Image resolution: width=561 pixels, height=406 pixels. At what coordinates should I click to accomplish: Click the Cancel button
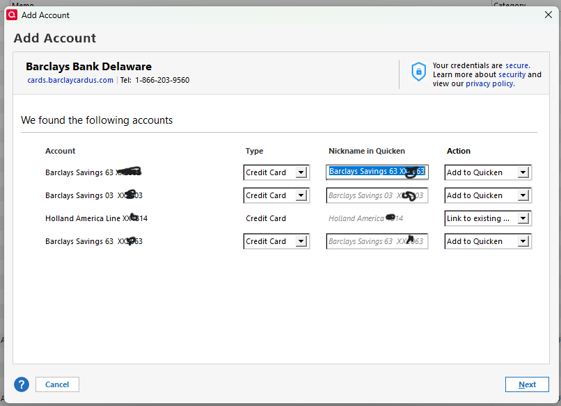(x=57, y=384)
